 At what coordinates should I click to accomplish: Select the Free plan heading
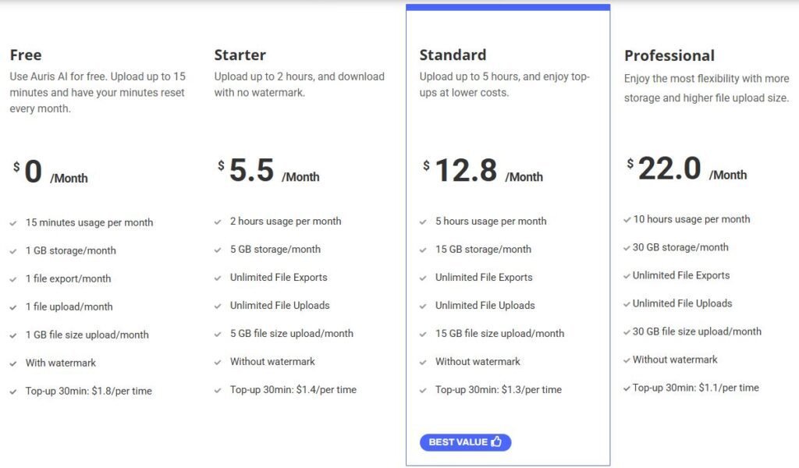pos(26,55)
